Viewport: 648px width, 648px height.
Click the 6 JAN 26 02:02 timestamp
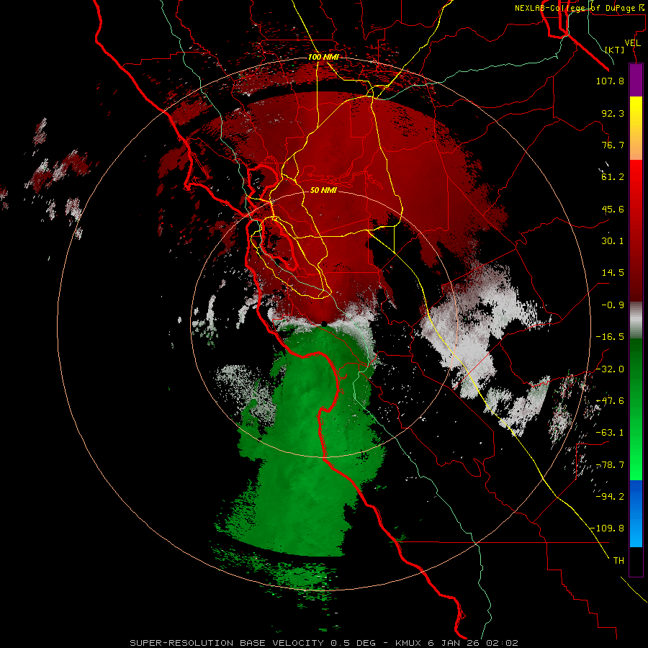[474, 643]
